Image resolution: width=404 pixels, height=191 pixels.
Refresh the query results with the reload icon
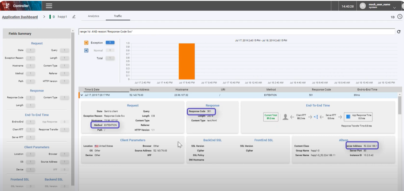tap(399, 32)
